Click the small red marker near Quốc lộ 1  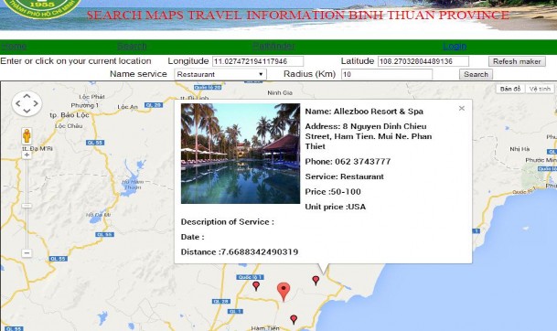(x=256, y=286)
